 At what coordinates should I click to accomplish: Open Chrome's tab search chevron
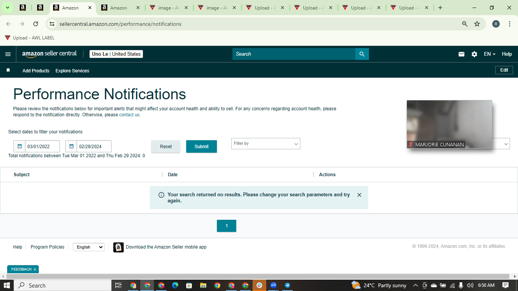click(7, 8)
